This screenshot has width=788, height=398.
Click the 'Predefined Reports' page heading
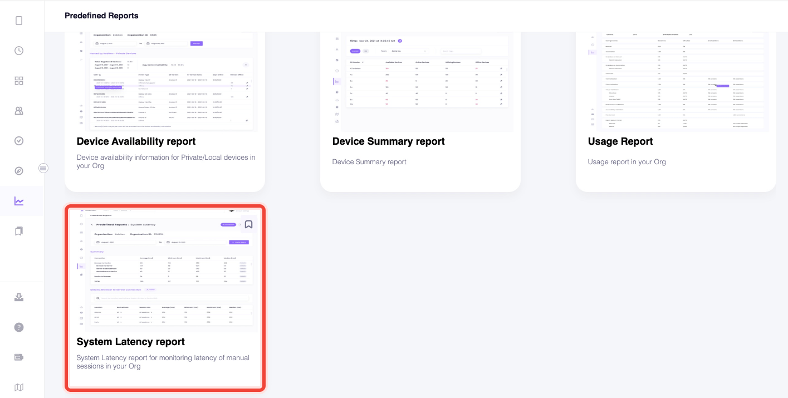click(101, 16)
